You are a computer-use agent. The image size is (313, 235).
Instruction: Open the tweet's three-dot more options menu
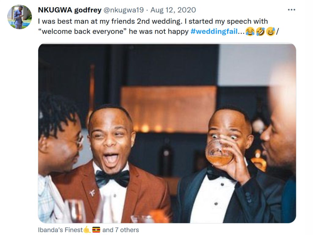point(291,10)
